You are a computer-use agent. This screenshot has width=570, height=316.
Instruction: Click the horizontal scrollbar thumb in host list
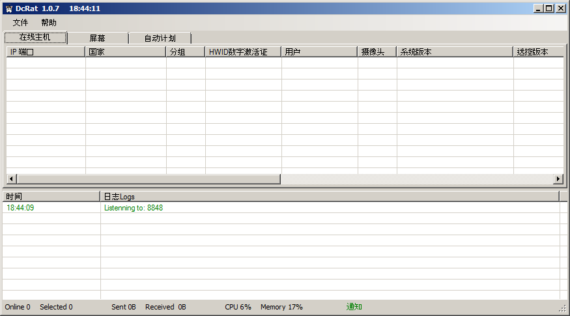tap(149, 179)
